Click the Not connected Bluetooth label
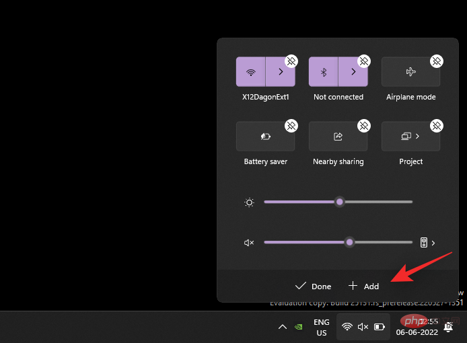This screenshot has height=343, width=467. click(x=338, y=97)
